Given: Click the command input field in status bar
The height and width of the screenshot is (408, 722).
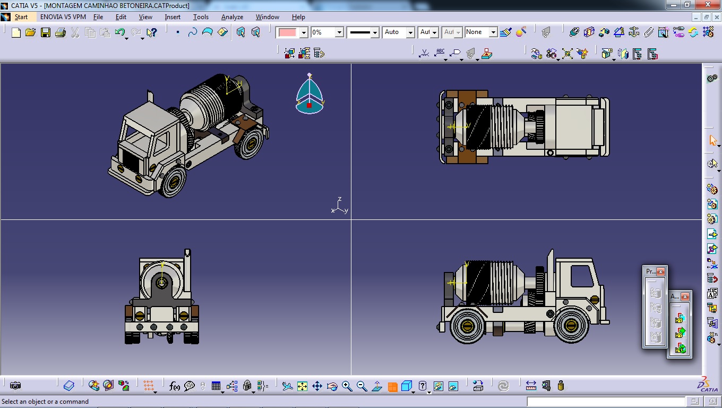Looking at the screenshot, I should [606, 402].
